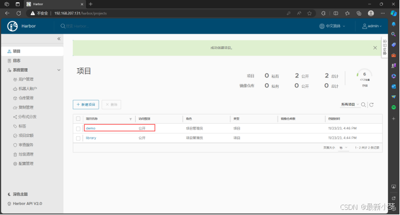This screenshot has width=400, height=215.
Task: Open the page size 15 dropdown
Action: (343, 148)
